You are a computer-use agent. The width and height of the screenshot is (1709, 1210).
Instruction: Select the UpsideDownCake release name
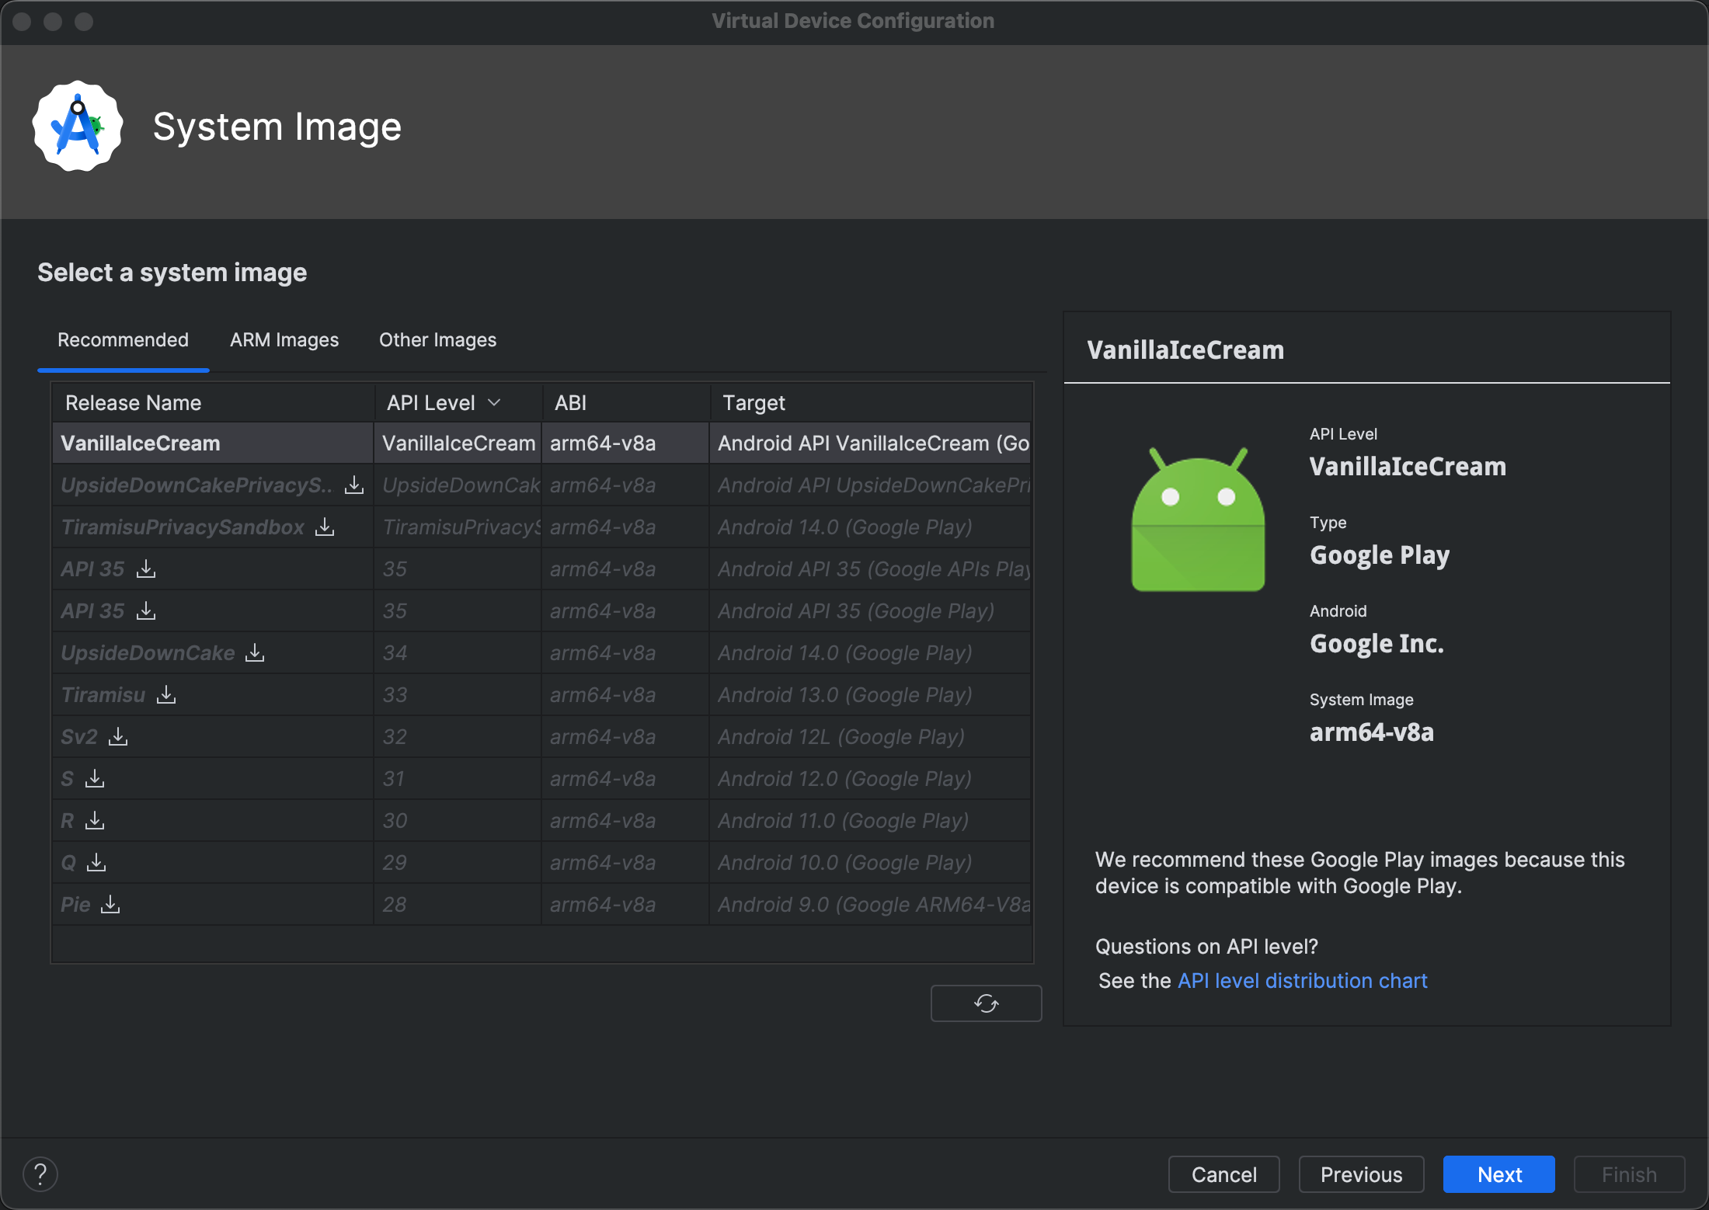pyautogui.click(x=148, y=652)
